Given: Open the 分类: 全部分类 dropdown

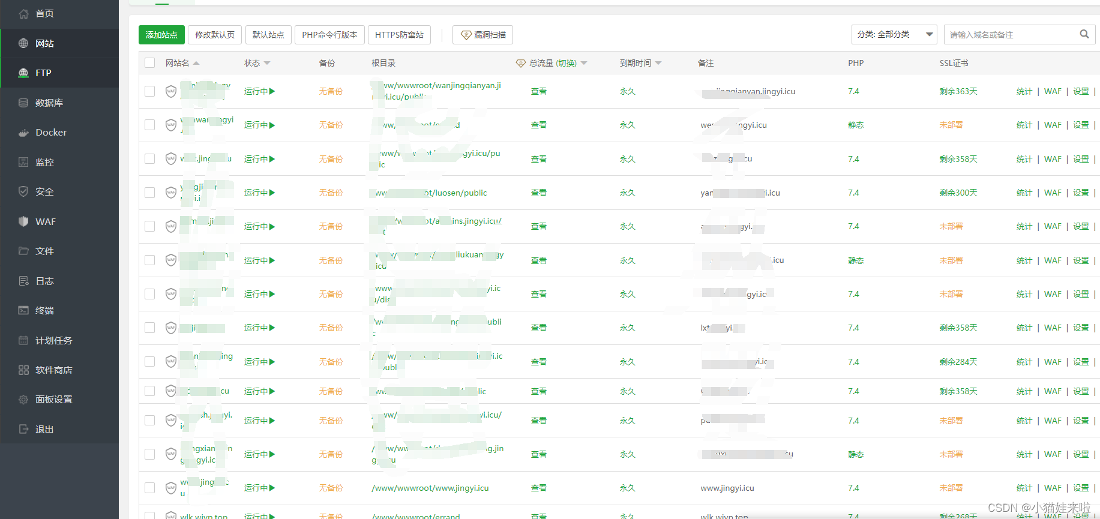Looking at the screenshot, I should (894, 34).
